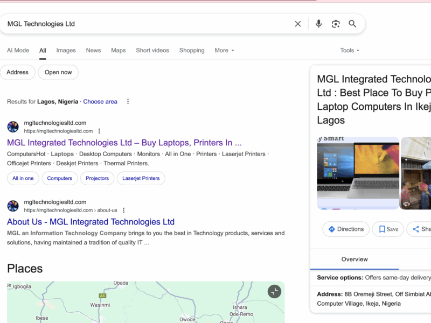Click the Choose area link
Image resolution: width=431 pixels, height=323 pixels.
100,102
